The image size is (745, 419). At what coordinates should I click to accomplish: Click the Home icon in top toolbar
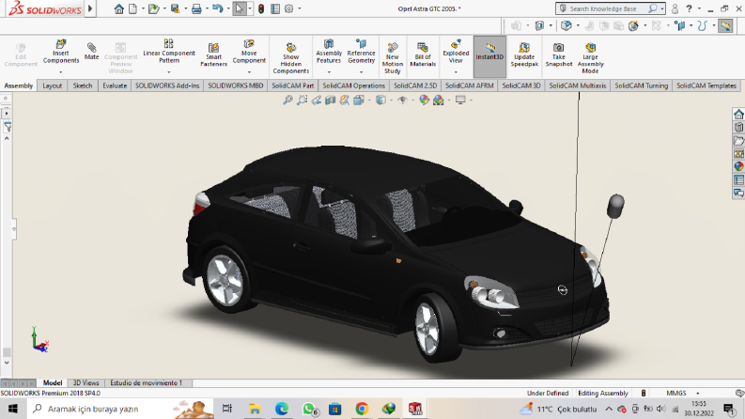click(118, 8)
